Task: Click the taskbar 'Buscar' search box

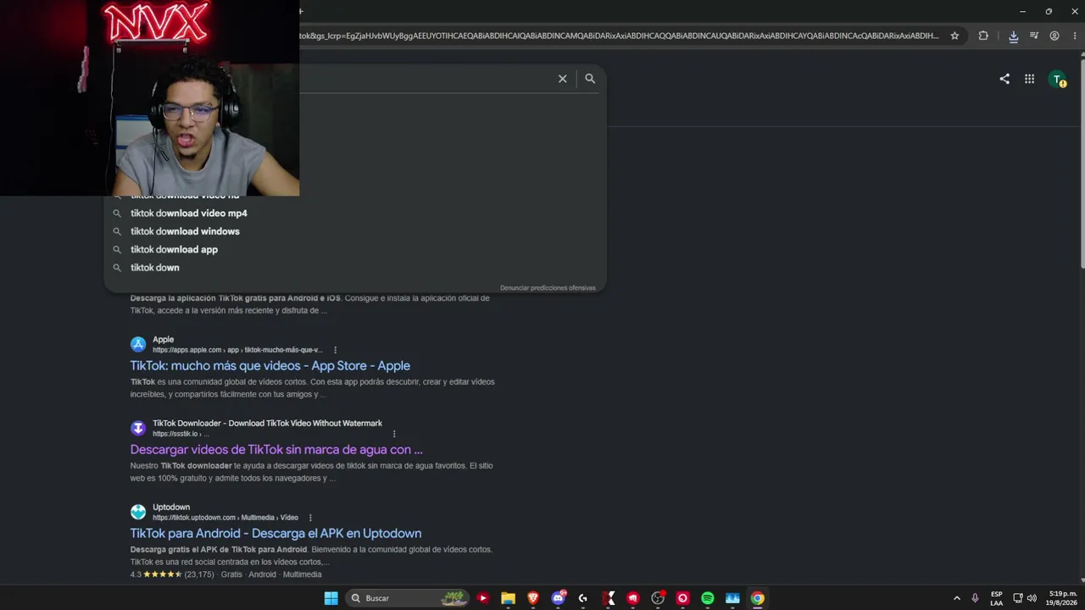Action: click(x=408, y=598)
